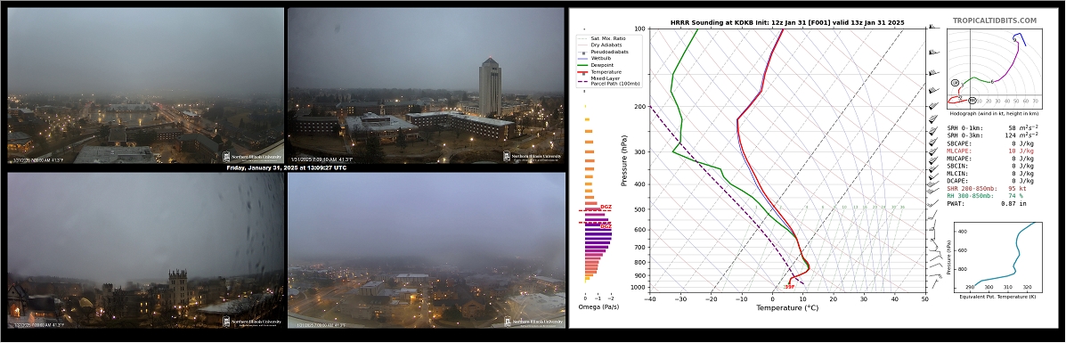Click the wind barb at 100 hPa level

933,28
